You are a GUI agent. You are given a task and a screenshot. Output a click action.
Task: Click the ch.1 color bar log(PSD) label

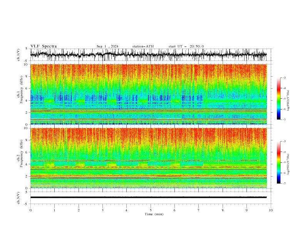(288, 101)
